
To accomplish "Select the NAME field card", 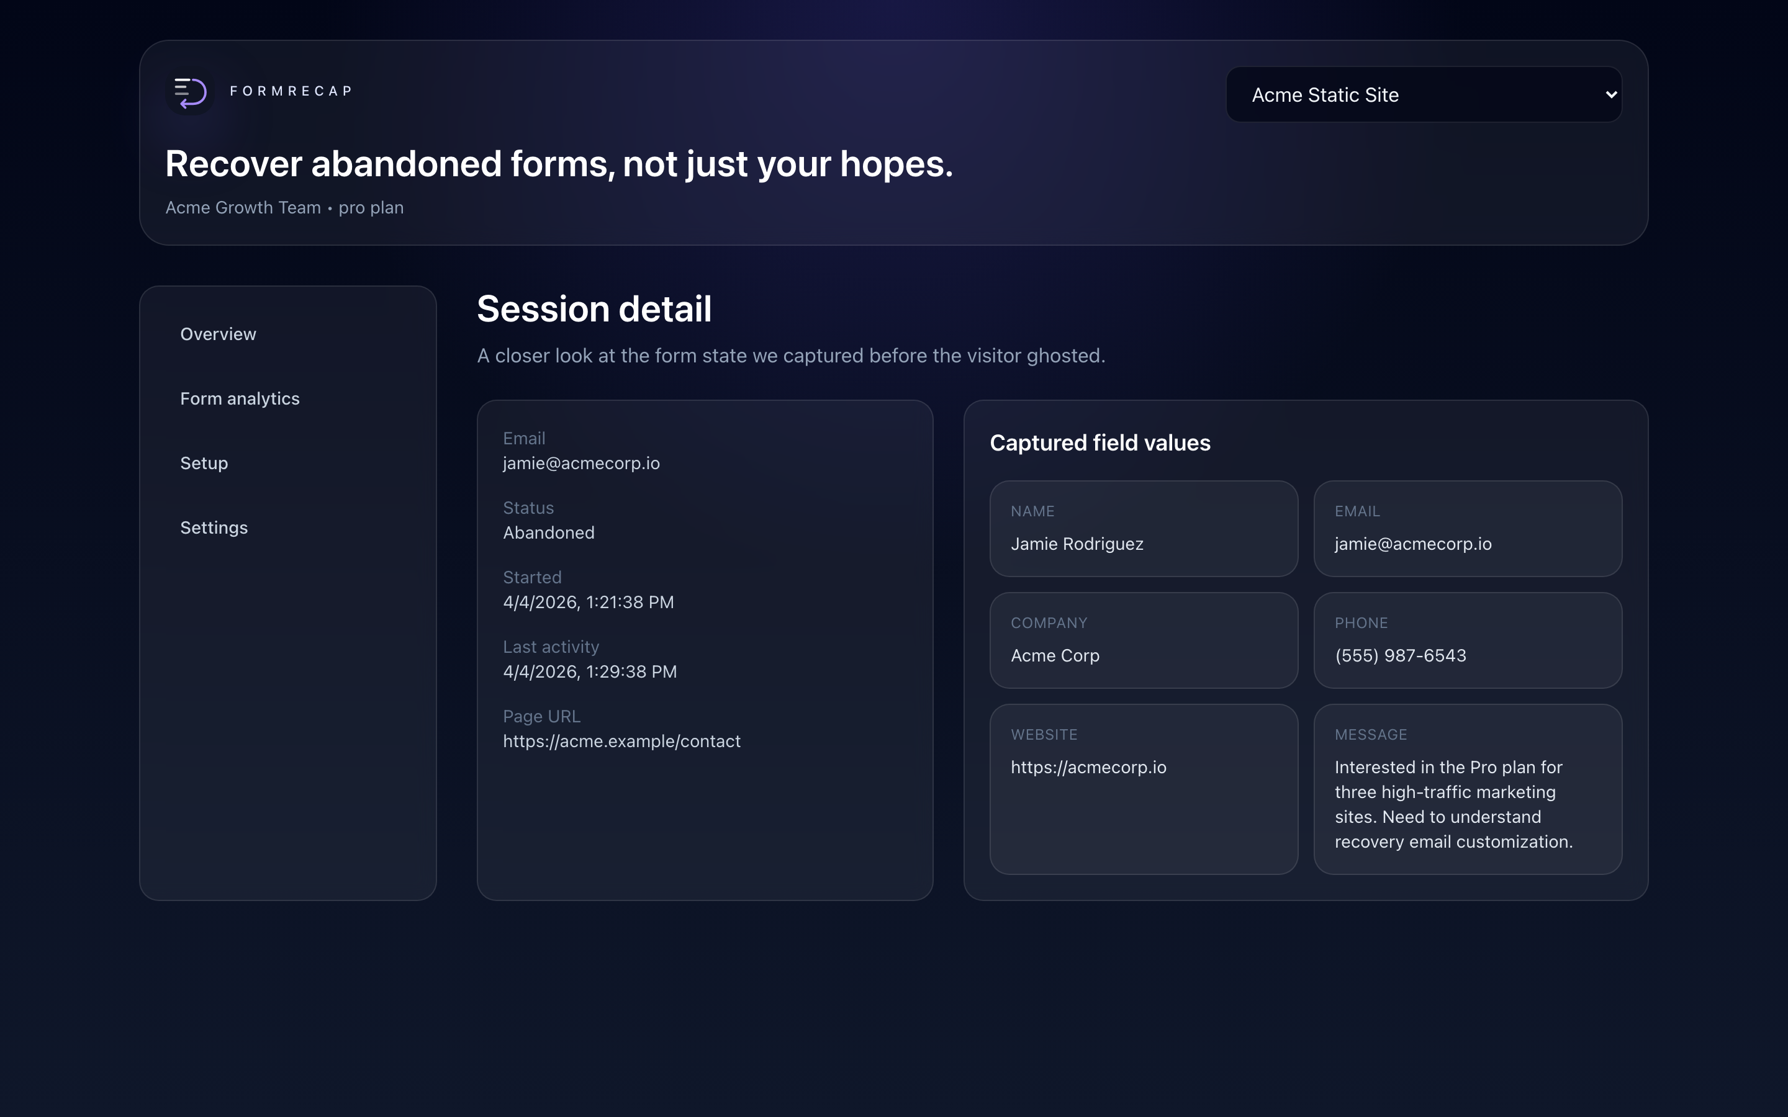I will tap(1143, 529).
